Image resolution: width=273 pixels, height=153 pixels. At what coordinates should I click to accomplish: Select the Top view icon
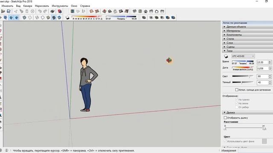[140, 11]
